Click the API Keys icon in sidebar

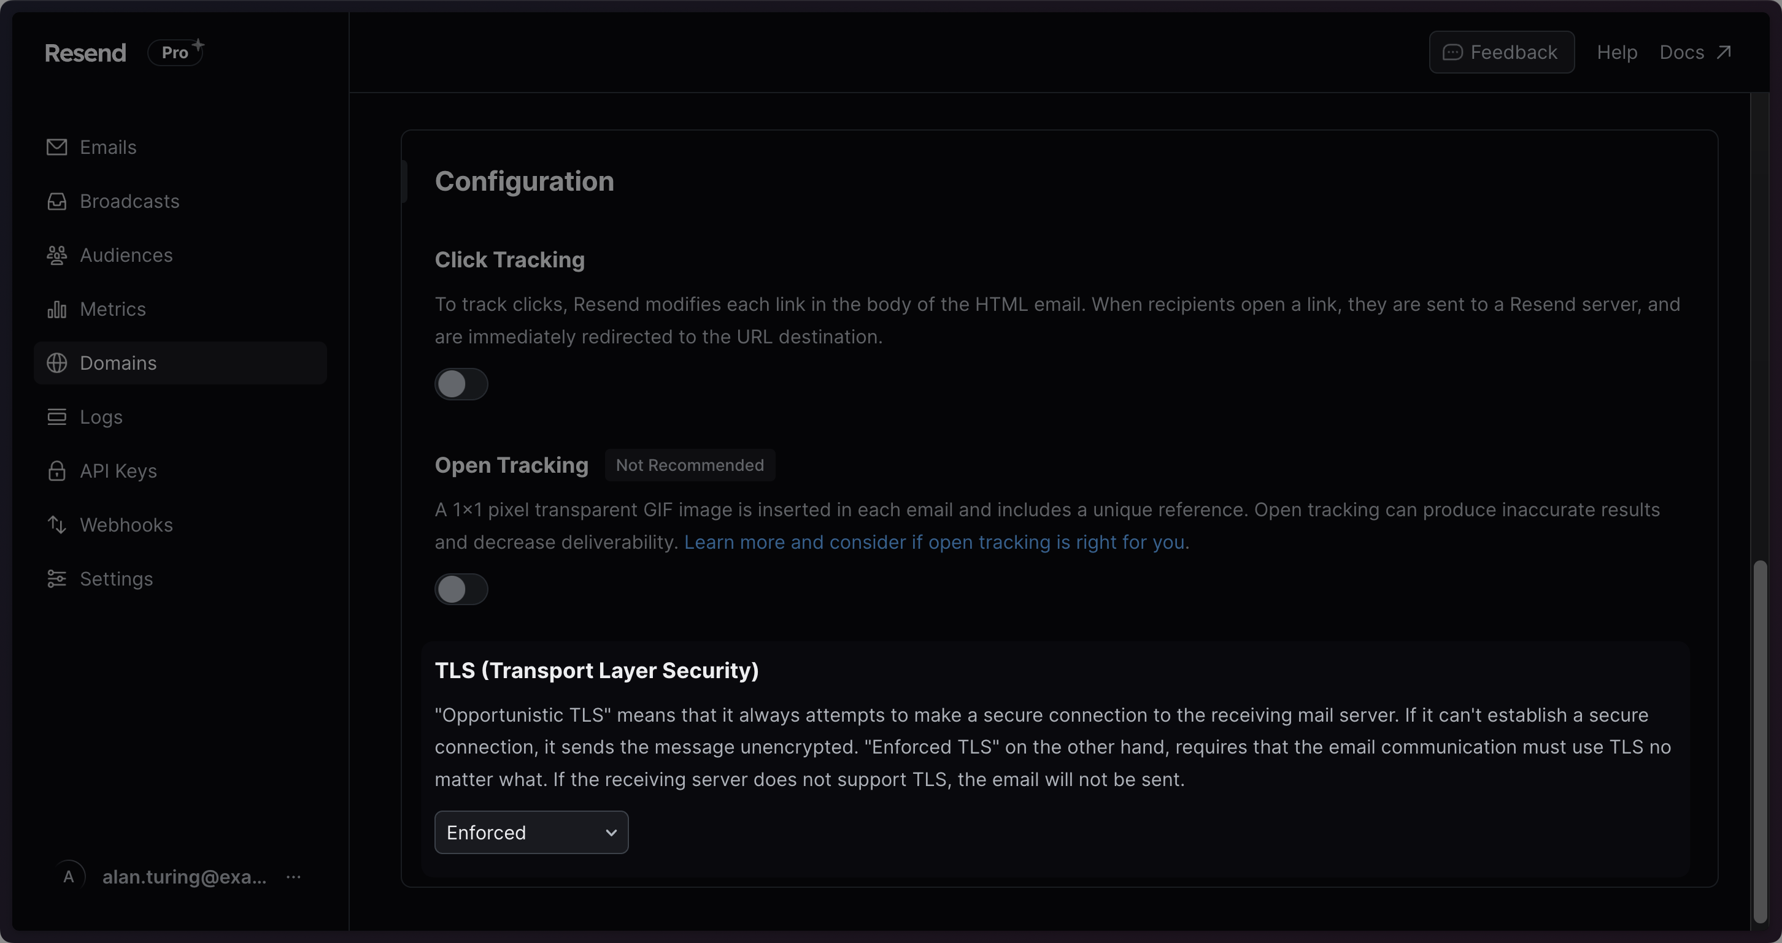(55, 470)
